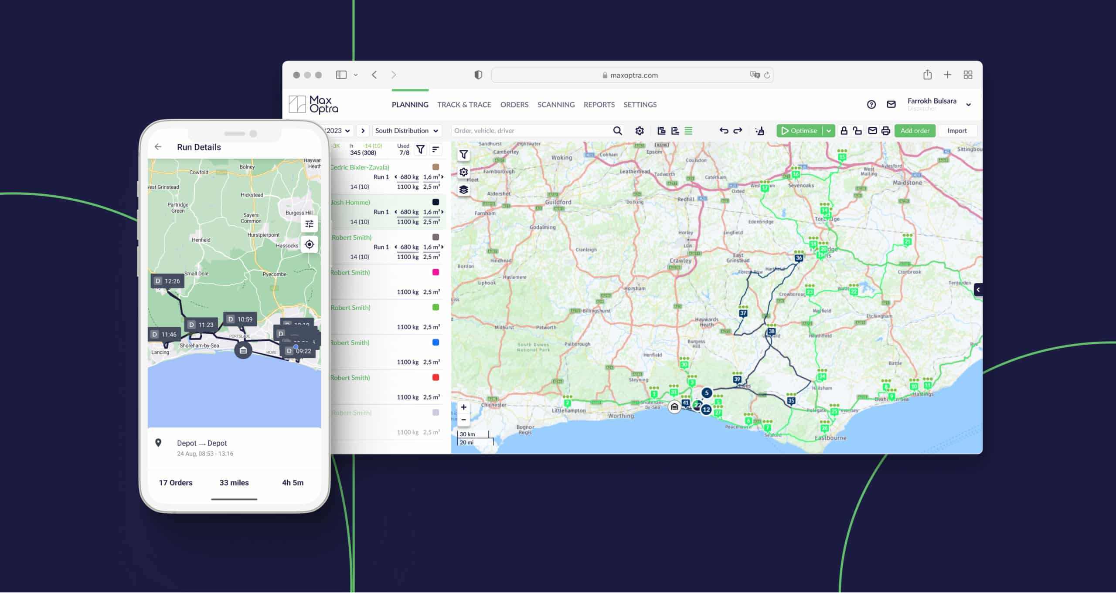The image size is (1116, 593).
Task: Open the South Distribution dropdown
Action: (406, 130)
